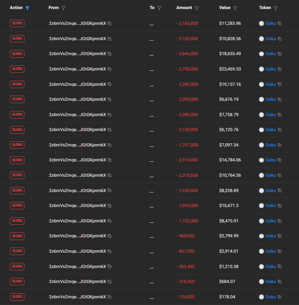Screen dimensions: 299x305
Task: Copy From address in the $23,469.53 row
Action: click(x=110, y=69)
